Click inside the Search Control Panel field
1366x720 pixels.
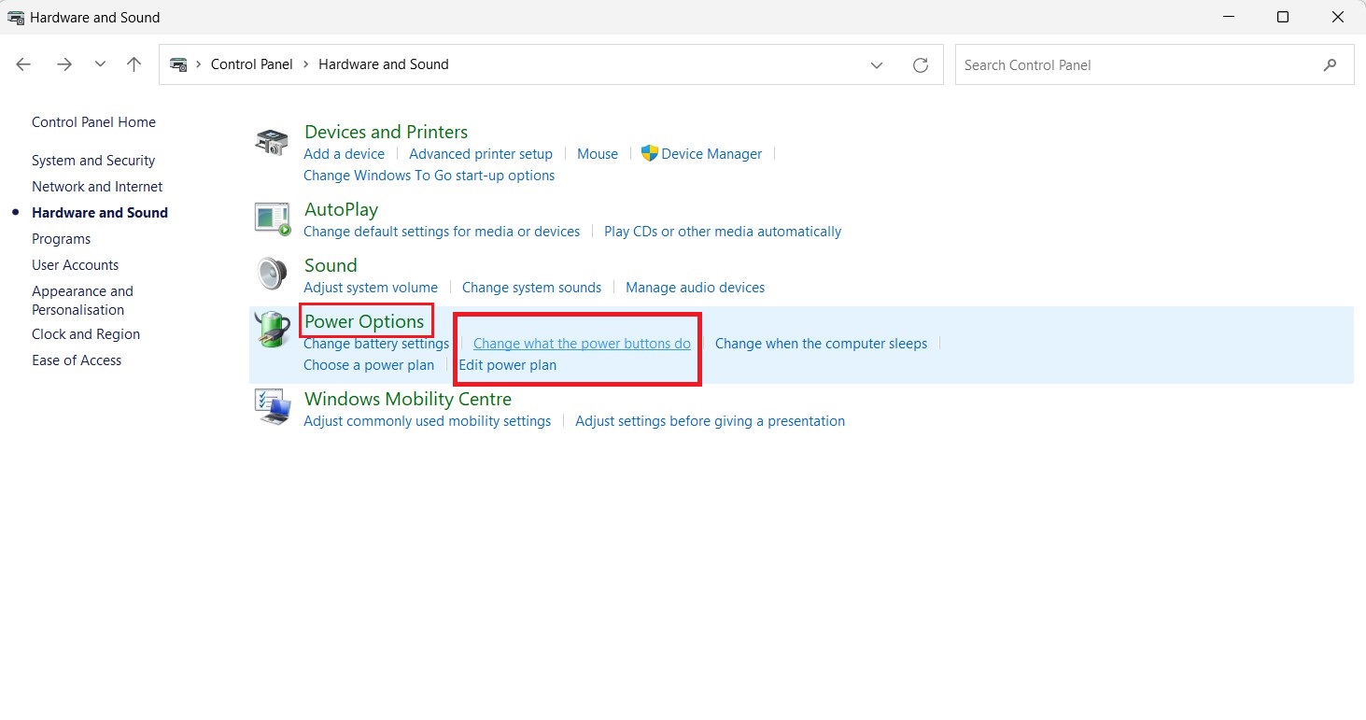[1074, 64]
